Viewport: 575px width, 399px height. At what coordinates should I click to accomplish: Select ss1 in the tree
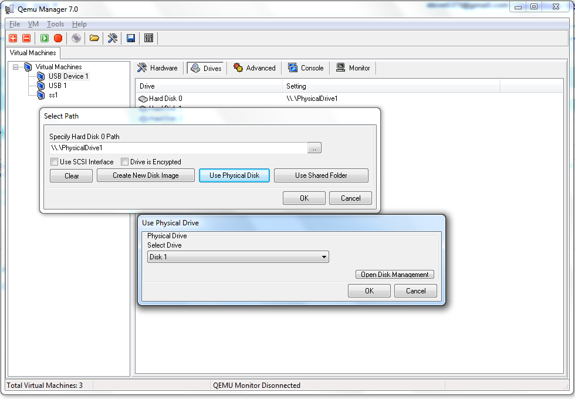point(53,95)
